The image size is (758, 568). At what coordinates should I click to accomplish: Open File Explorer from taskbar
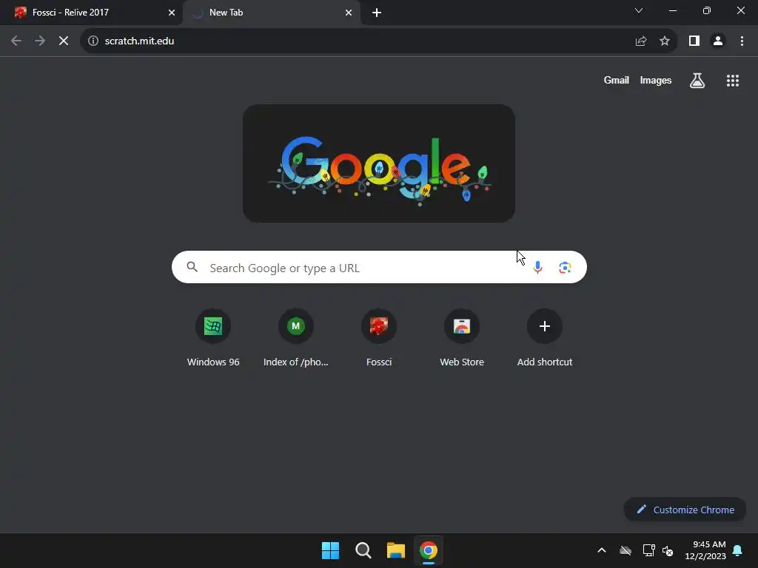395,550
